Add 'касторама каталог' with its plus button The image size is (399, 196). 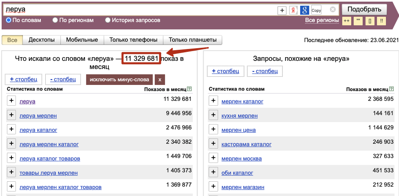(213, 144)
